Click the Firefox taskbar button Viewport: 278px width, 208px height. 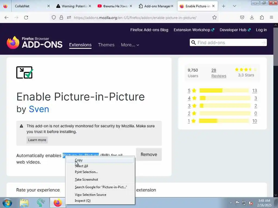(x=58, y=203)
